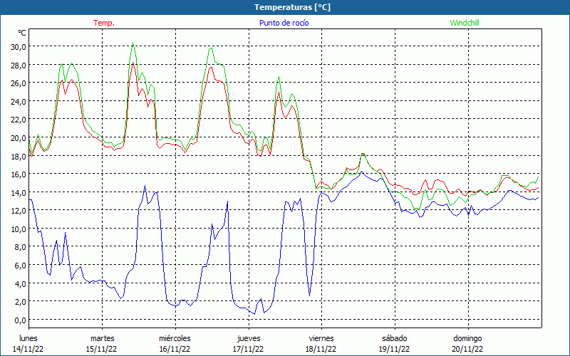
Task: Click the miércoles day label
Action: point(175,338)
